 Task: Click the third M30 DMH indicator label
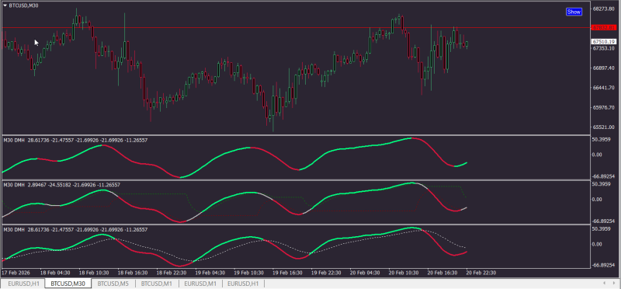click(75, 229)
